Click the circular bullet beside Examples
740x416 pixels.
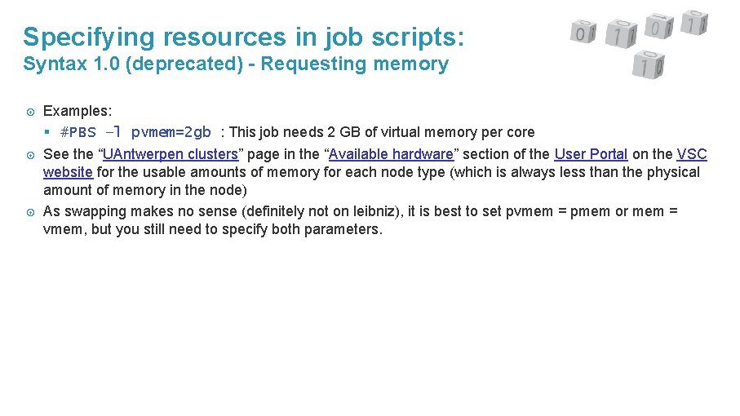click(x=31, y=113)
